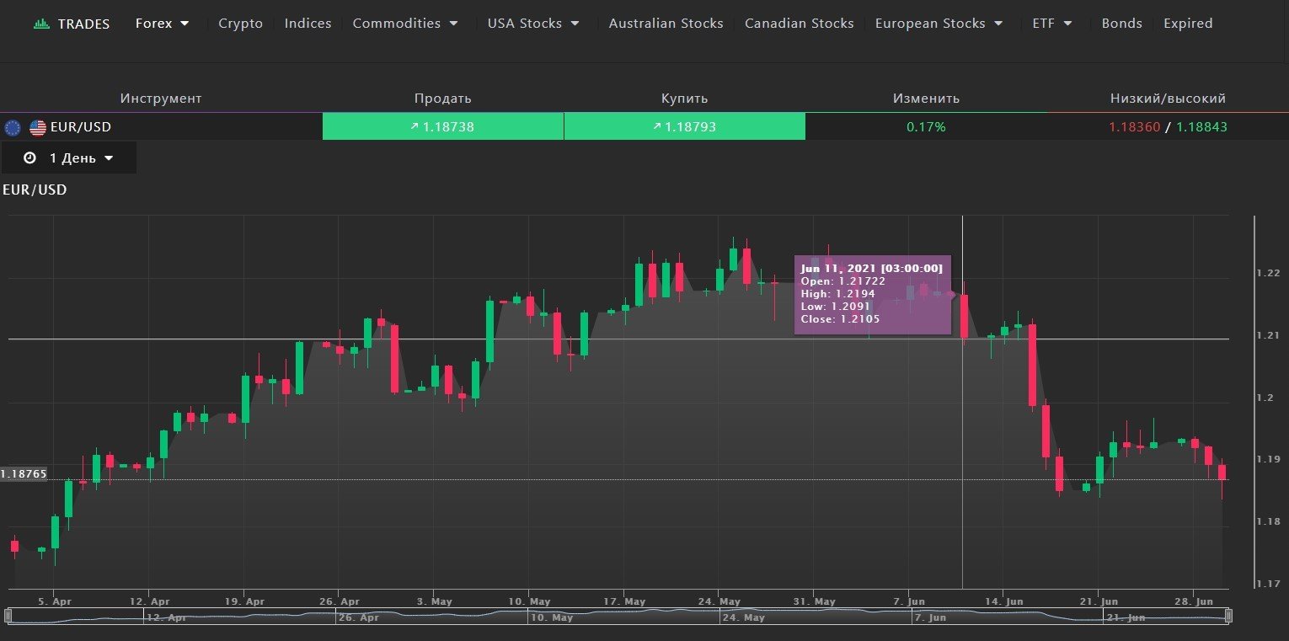The height and width of the screenshot is (641, 1289).
Task: Click the TRADES bar chart icon
Action: pos(41,24)
